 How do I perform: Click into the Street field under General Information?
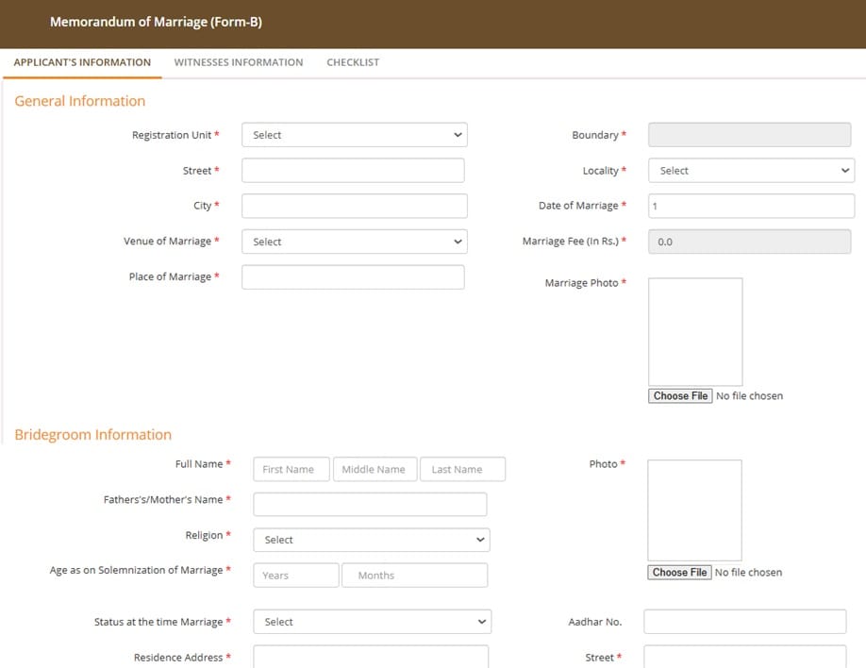(353, 171)
